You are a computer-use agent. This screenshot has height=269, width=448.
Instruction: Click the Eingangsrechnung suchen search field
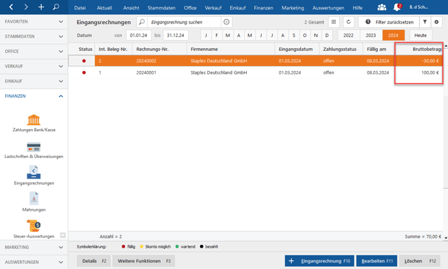(184, 22)
